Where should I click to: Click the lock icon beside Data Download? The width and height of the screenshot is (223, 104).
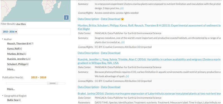[122, 19]
